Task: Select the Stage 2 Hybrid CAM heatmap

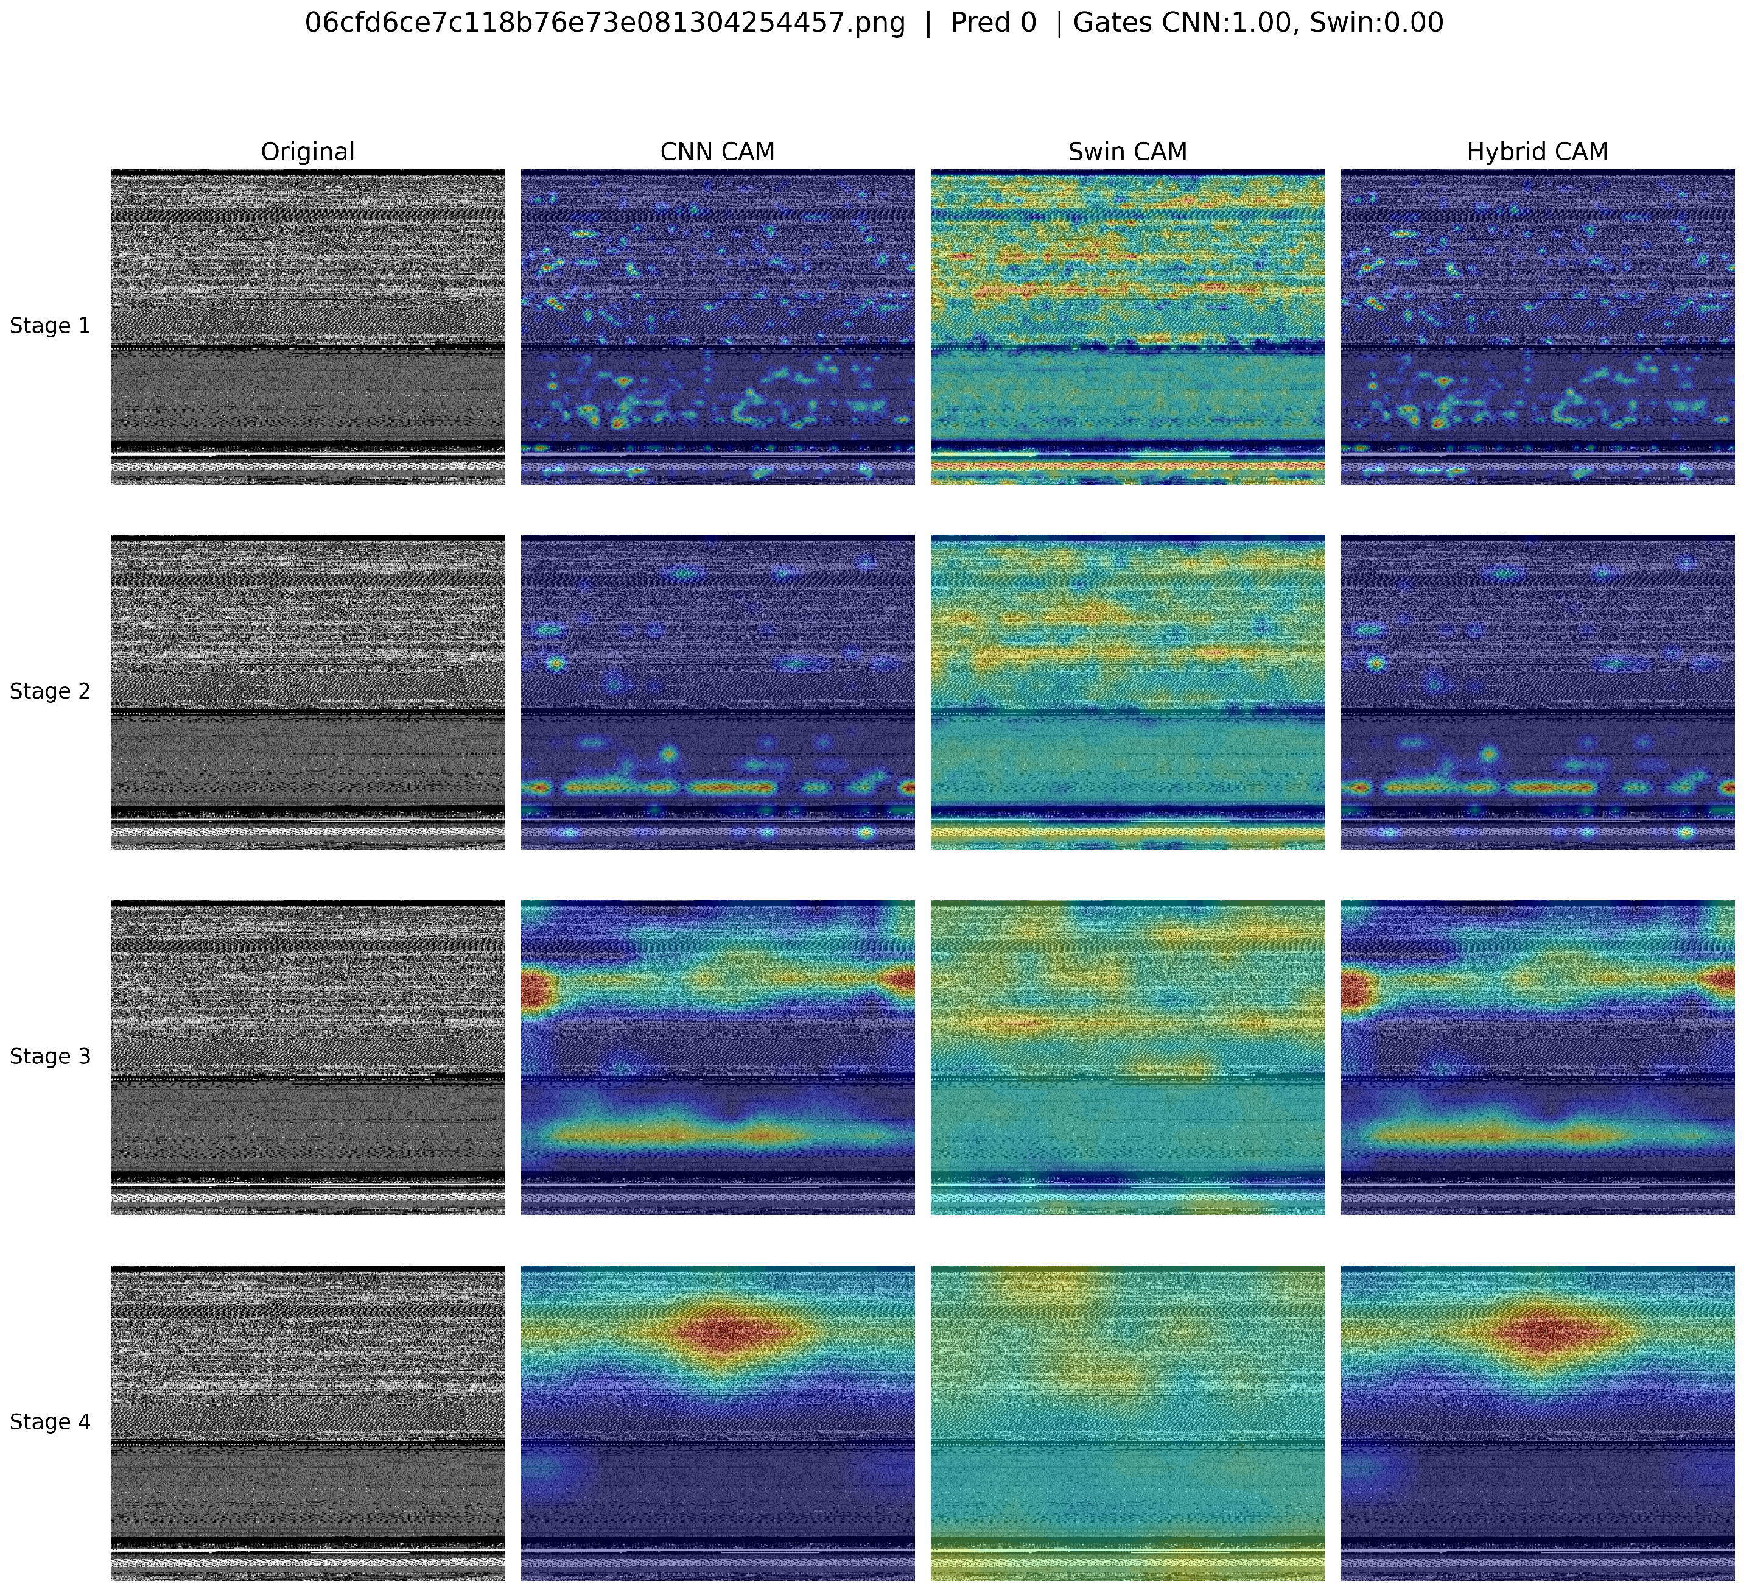Action: pyautogui.click(x=1537, y=692)
